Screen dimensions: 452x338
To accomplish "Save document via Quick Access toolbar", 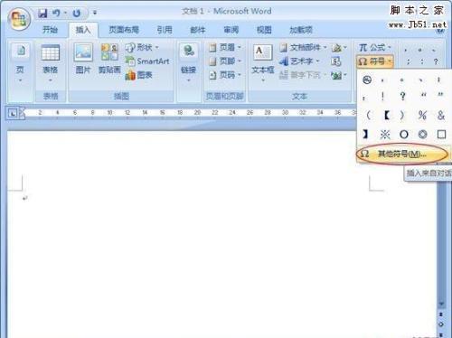I will 42,13.
